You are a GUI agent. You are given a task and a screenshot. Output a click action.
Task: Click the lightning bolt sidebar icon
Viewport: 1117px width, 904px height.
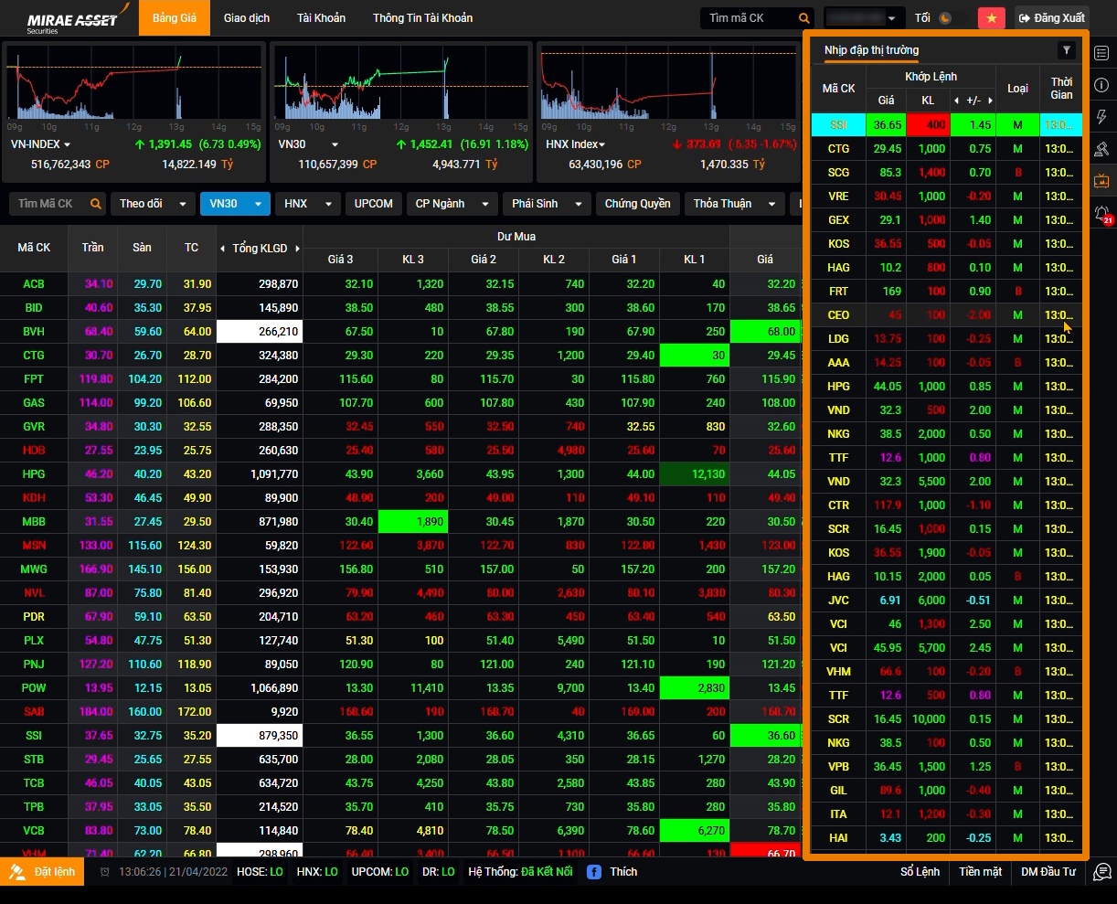coord(1101,117)
